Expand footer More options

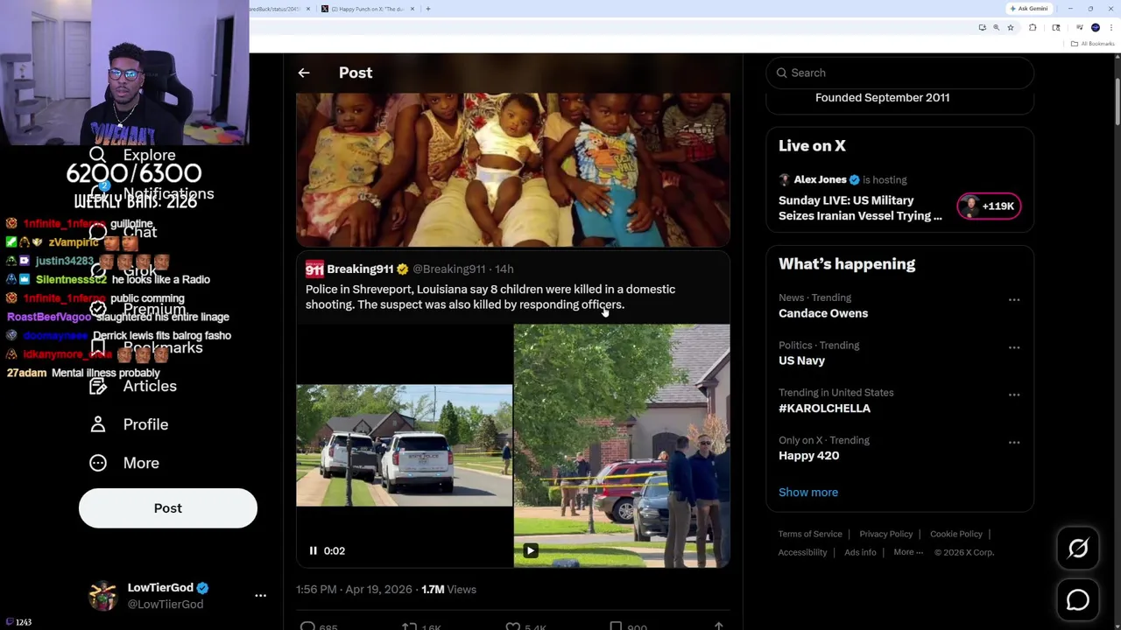[907, 552]
